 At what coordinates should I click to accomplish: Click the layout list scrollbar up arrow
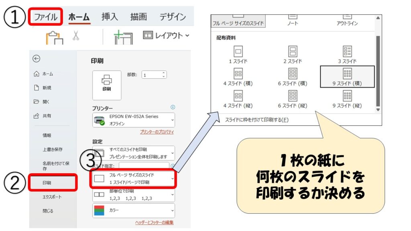pos(378,18)
